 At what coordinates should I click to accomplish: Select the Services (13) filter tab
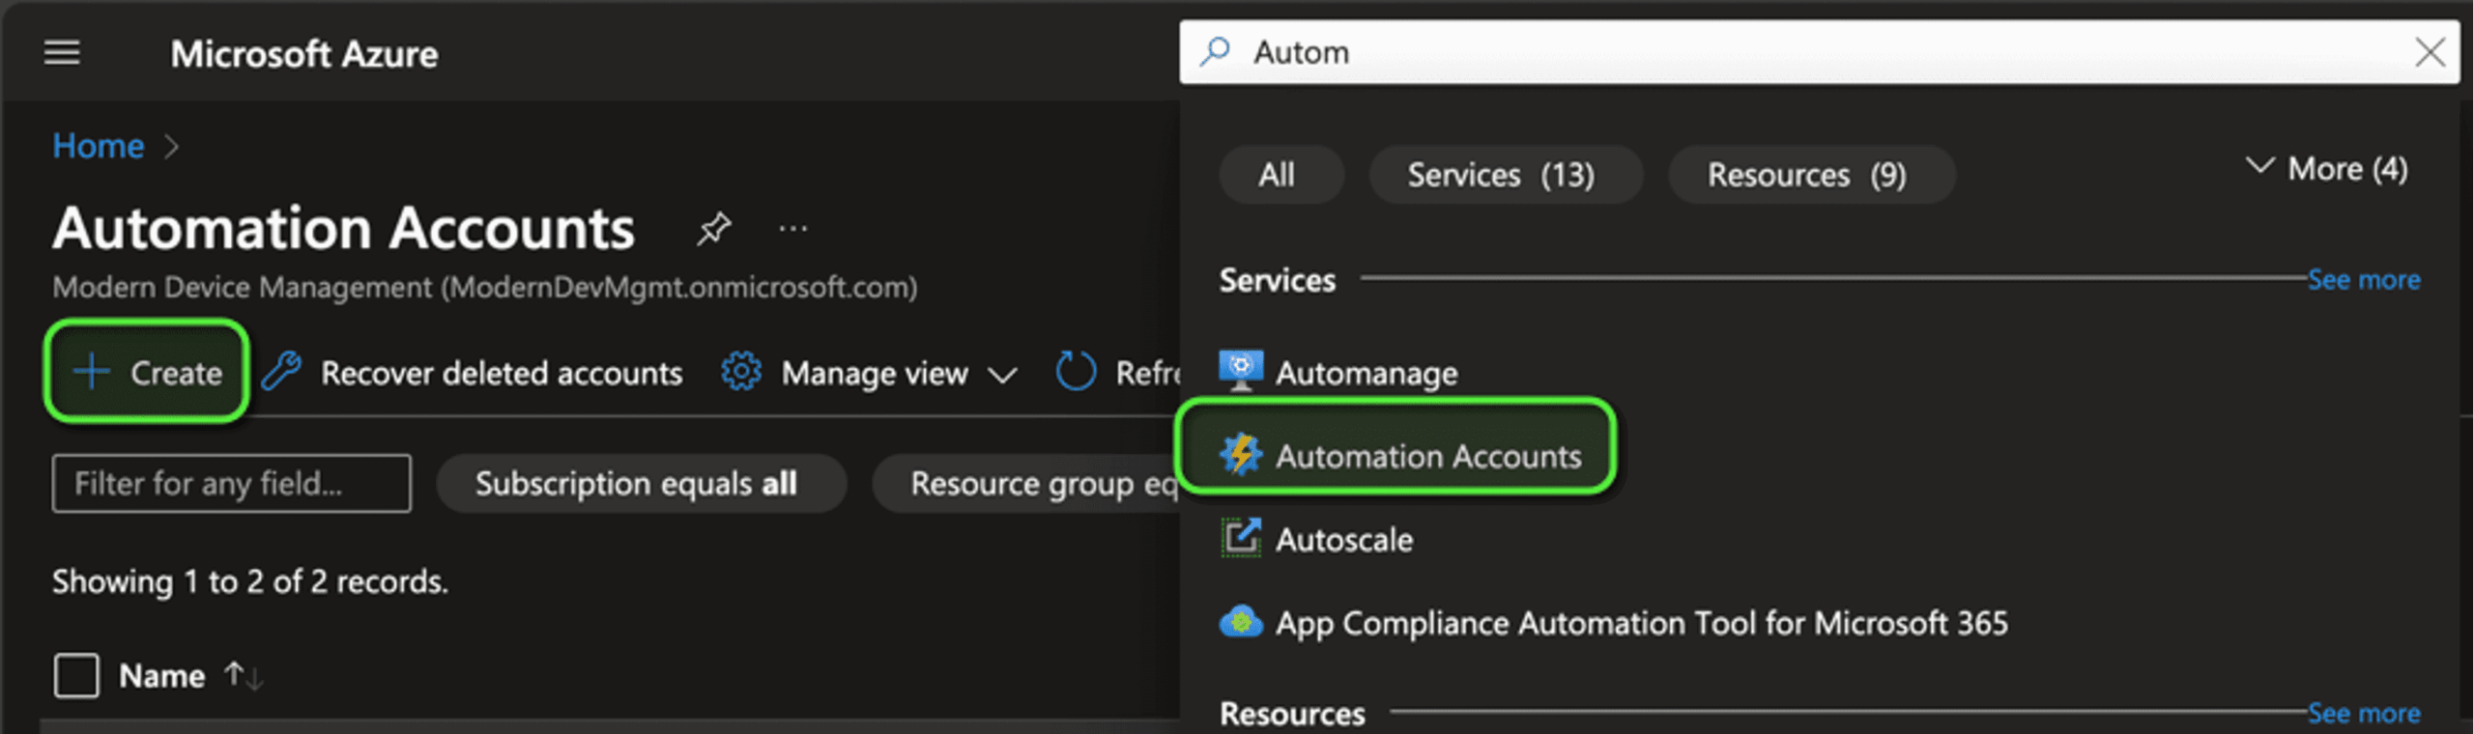(x=1501, y=175)
